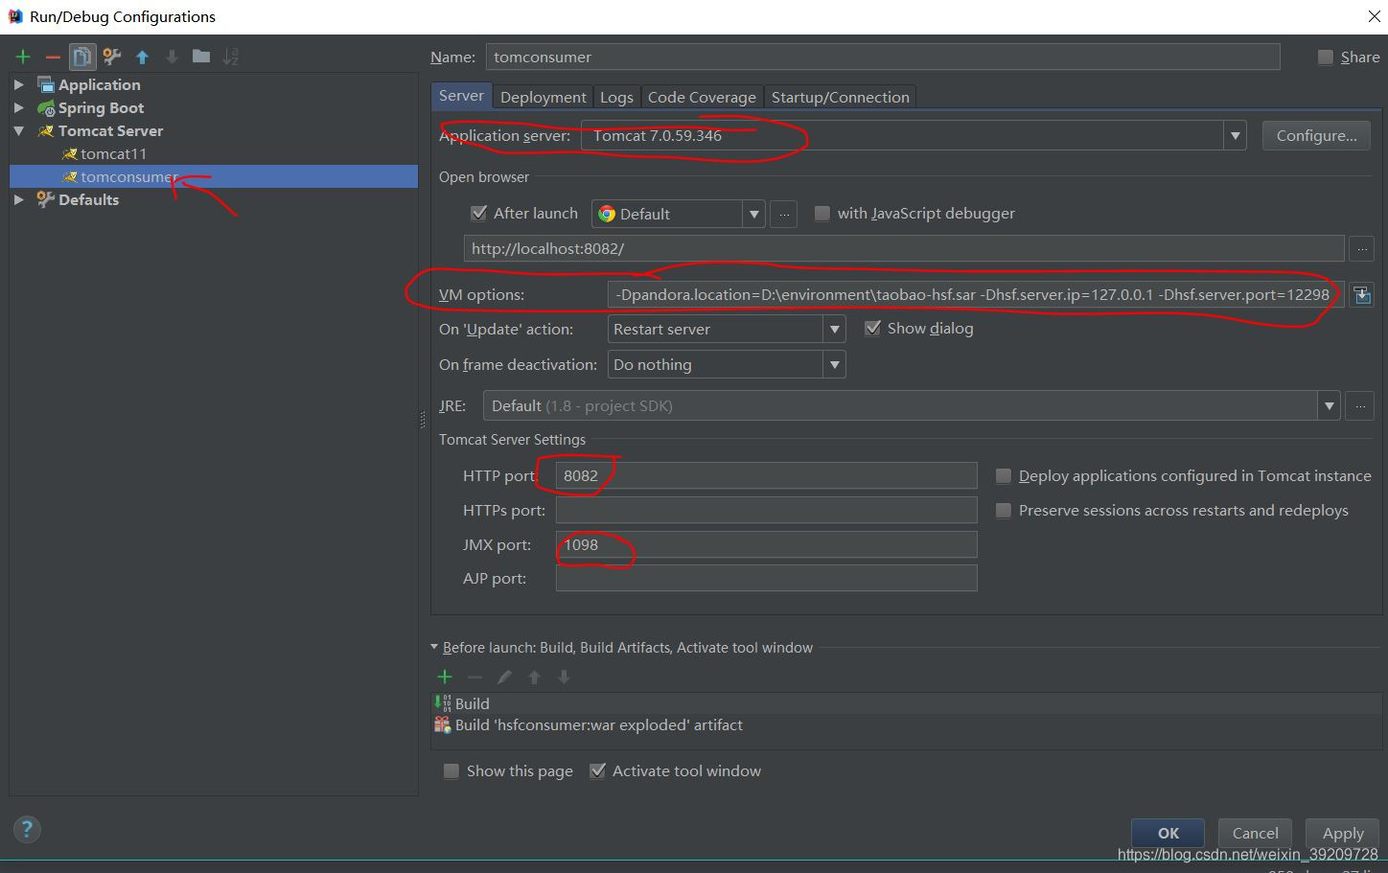Image resolution: width=1388 pixels, height=873 pixels.
Task: Open JRE browse ellipsis button
Action: 1359,406
